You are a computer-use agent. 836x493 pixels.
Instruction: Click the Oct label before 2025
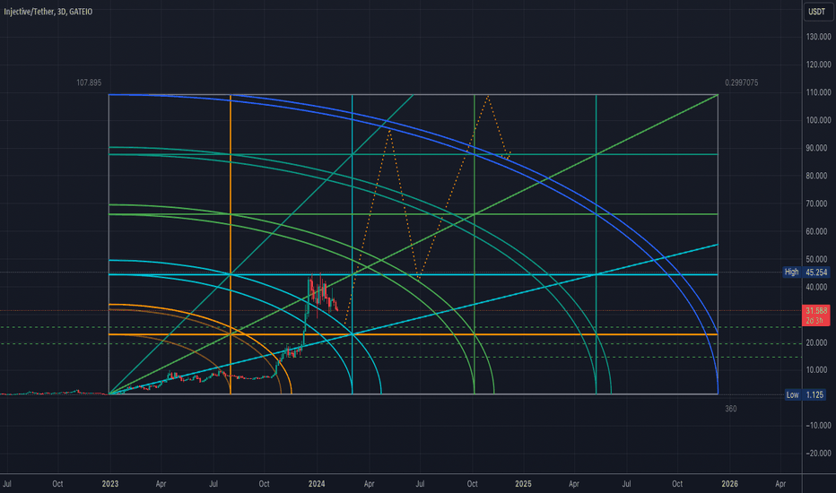473,484
